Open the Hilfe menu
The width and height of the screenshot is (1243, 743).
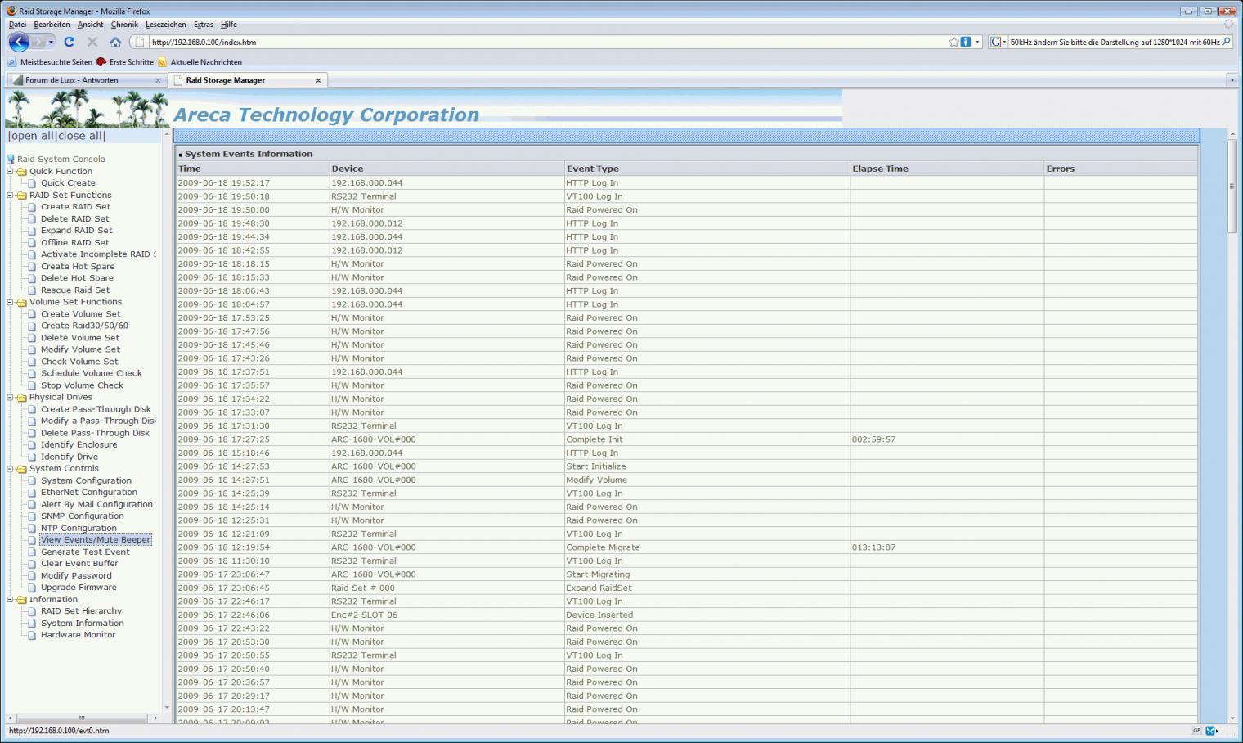tap(229, 25)
